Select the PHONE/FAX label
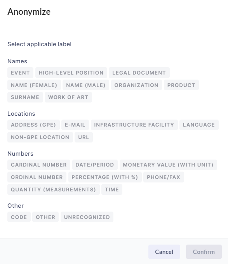Viewport: 228px width, 264px height. (x=164, y=177)
